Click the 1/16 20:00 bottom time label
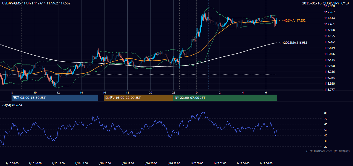353x166 pixels. pos(151,164)
